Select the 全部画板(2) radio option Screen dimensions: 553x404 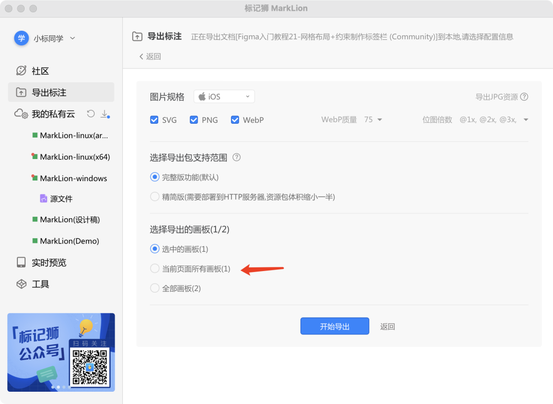(155, 288)
